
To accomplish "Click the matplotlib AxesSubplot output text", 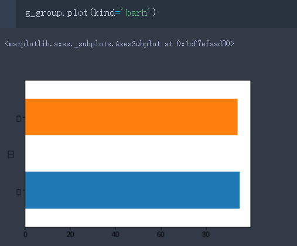I will (x=120, y=44).
